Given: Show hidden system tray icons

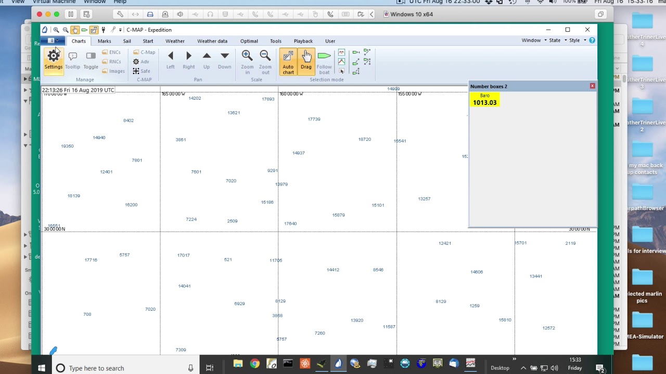Looking at the screenshot, I should click(x=523, y=368).
